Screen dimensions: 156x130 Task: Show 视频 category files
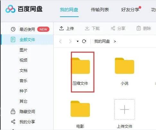coord(23,60)
